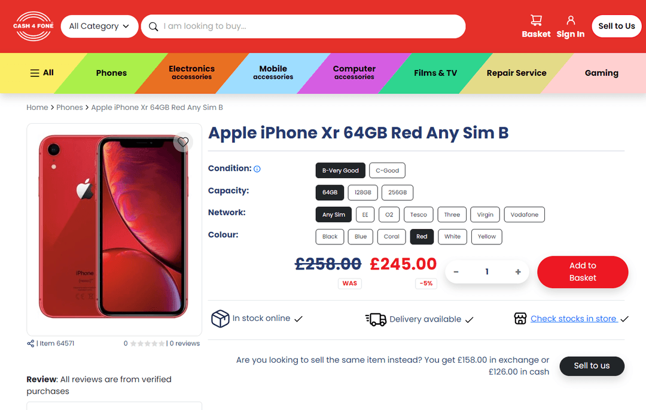Click the Sign In user icon

coord(571,20)
